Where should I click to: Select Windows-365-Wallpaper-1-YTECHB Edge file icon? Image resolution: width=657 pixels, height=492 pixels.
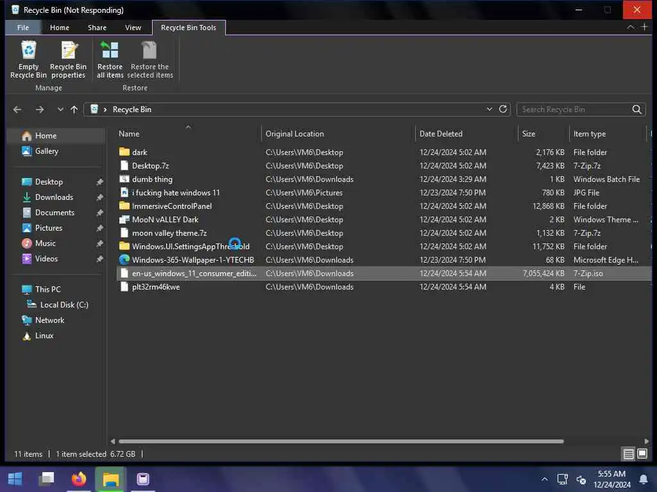click(124, 260)
